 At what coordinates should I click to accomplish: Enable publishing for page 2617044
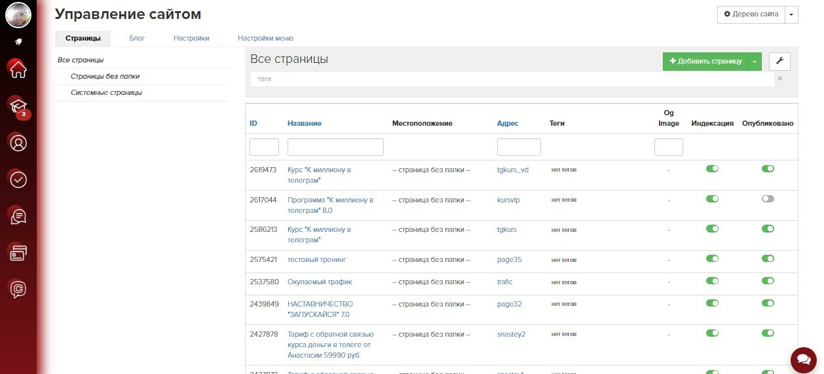768,199
